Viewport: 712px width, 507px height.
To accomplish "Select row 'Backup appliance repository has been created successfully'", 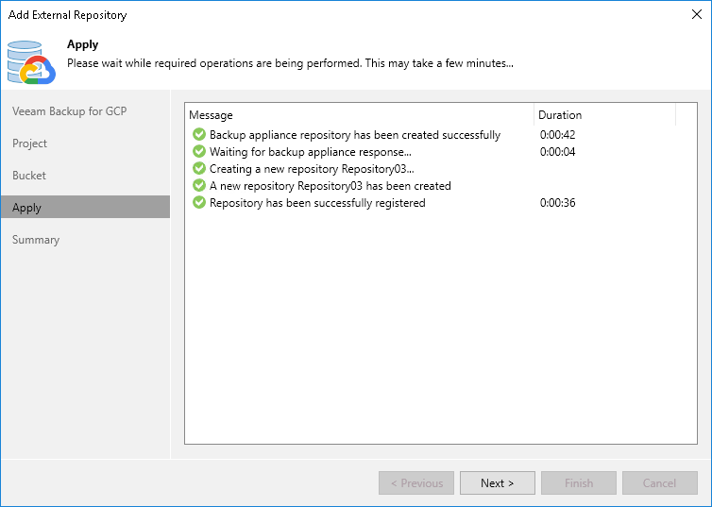I will pyautogui.click(x=440, y=134).
